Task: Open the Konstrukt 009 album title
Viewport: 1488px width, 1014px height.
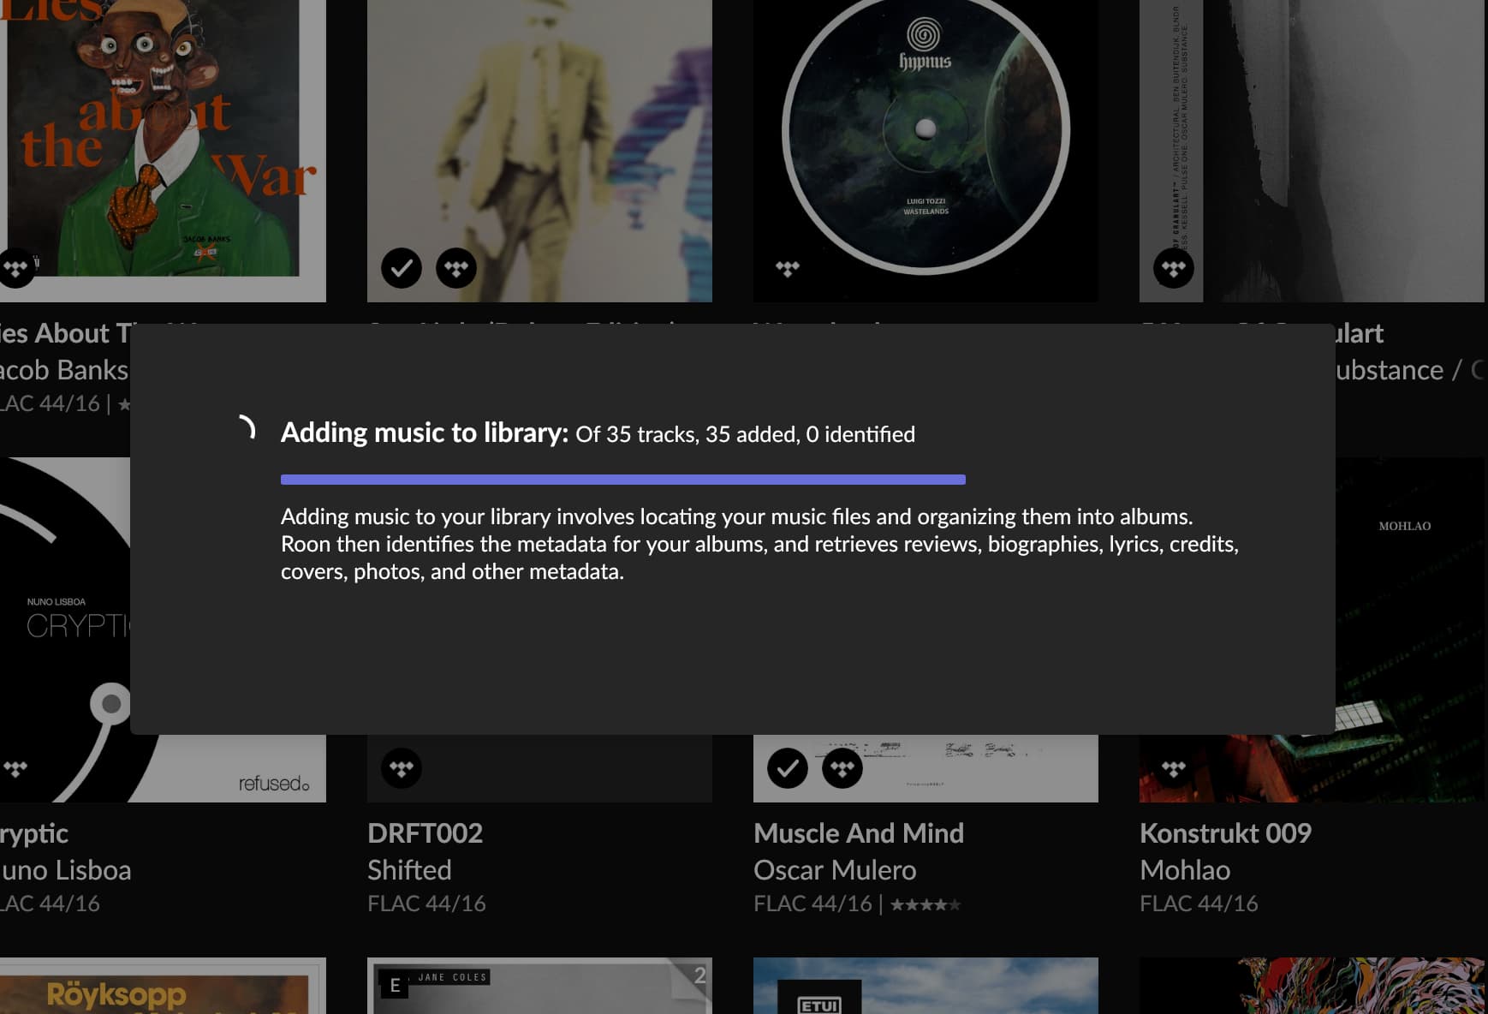Action: 1225,833
